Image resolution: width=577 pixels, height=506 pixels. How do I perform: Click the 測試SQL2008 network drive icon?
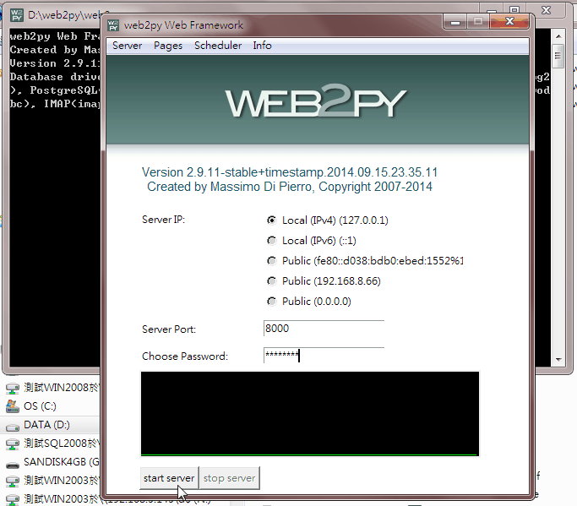coord(13,443)
